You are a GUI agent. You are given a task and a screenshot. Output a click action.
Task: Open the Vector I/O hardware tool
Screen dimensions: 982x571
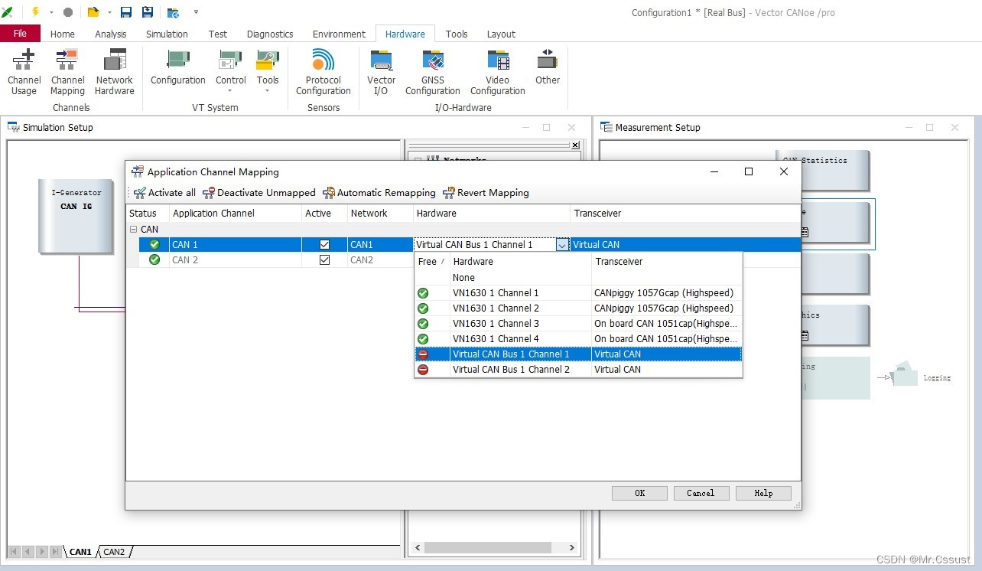[381, 72]
